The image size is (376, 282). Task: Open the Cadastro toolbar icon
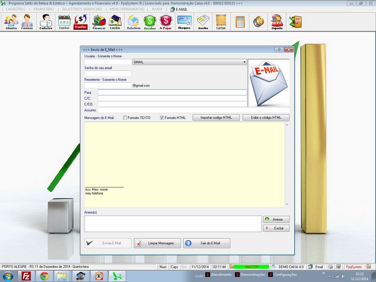click(46, 22)
